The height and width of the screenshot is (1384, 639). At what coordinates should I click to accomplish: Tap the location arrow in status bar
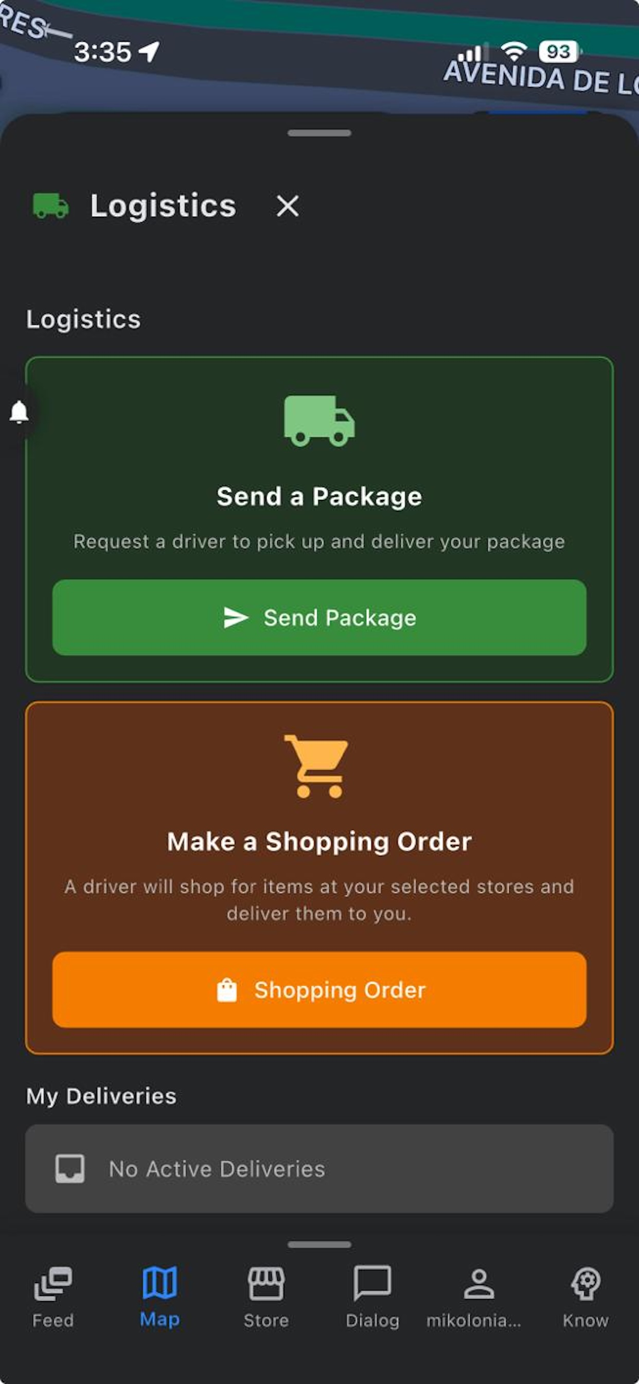[x=149, y=51]
